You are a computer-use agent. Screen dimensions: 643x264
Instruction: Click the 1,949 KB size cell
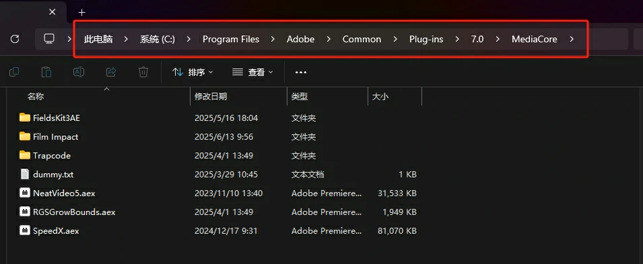click(399, 212)
